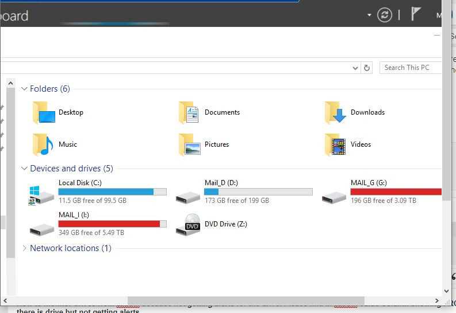
Task: Select the MAIL_I (I:) drive icon
Action: [41, 229]
